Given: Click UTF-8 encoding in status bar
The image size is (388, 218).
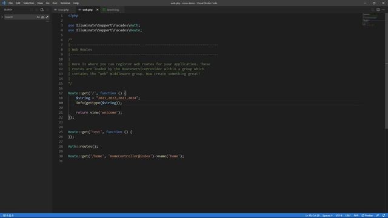Looking at the screenshot, I should tap(339, 216).
